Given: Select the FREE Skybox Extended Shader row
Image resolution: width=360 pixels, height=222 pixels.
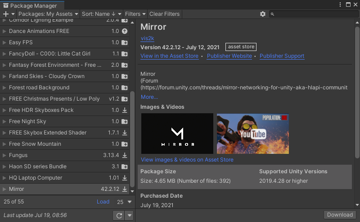Looking at the screenshot, I should click(x=64, y=133).
